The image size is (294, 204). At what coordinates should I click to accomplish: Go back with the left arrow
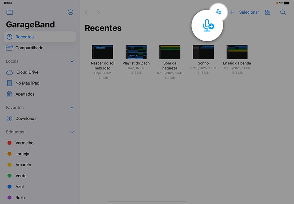(x=86, y=12)
